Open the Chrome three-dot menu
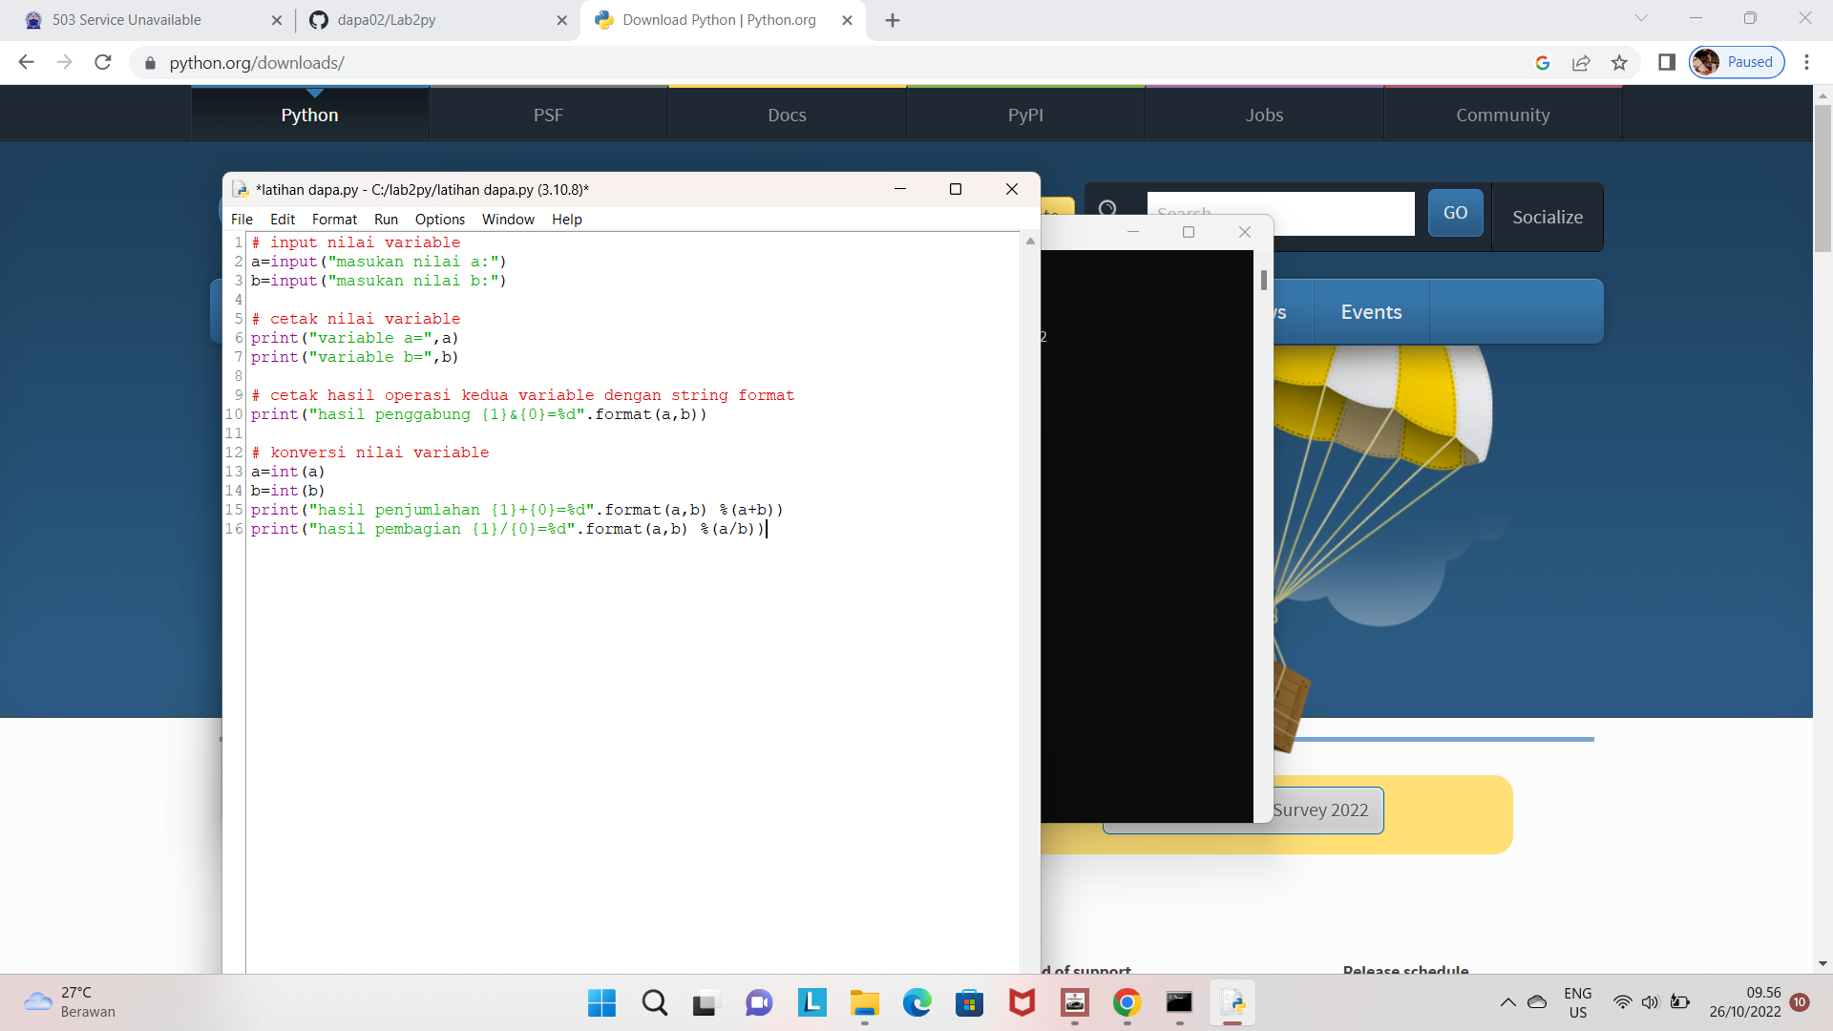Image resolution: width=1833 pixels, height=1031 pixels. click(1806, 62)
